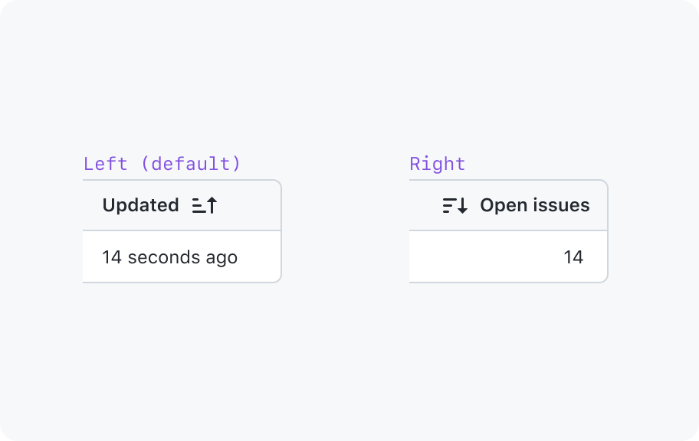Select the '14' open issues cell
This screenshot has width=699, height=441.
pos(508,256)
